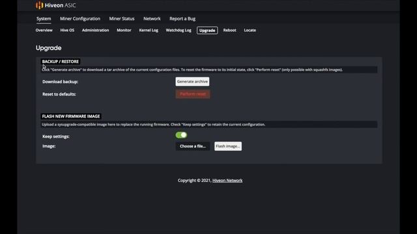Image resolution: width=417 pixels, height=234 pixels.
Task: Click the Image field label
Action: click(x=49, y=146)
